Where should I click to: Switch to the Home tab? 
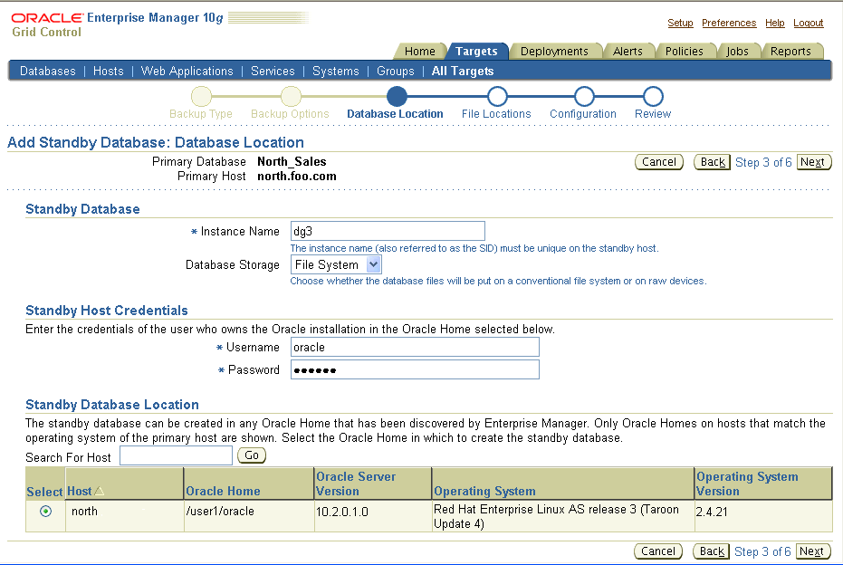419,51
